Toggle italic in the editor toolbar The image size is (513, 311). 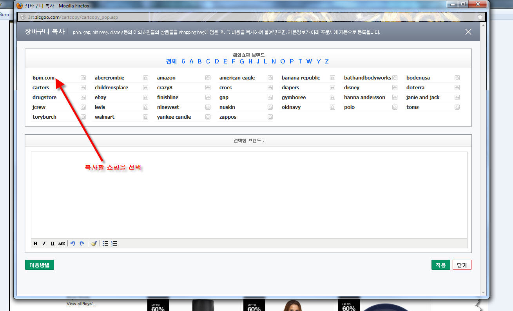44,244
